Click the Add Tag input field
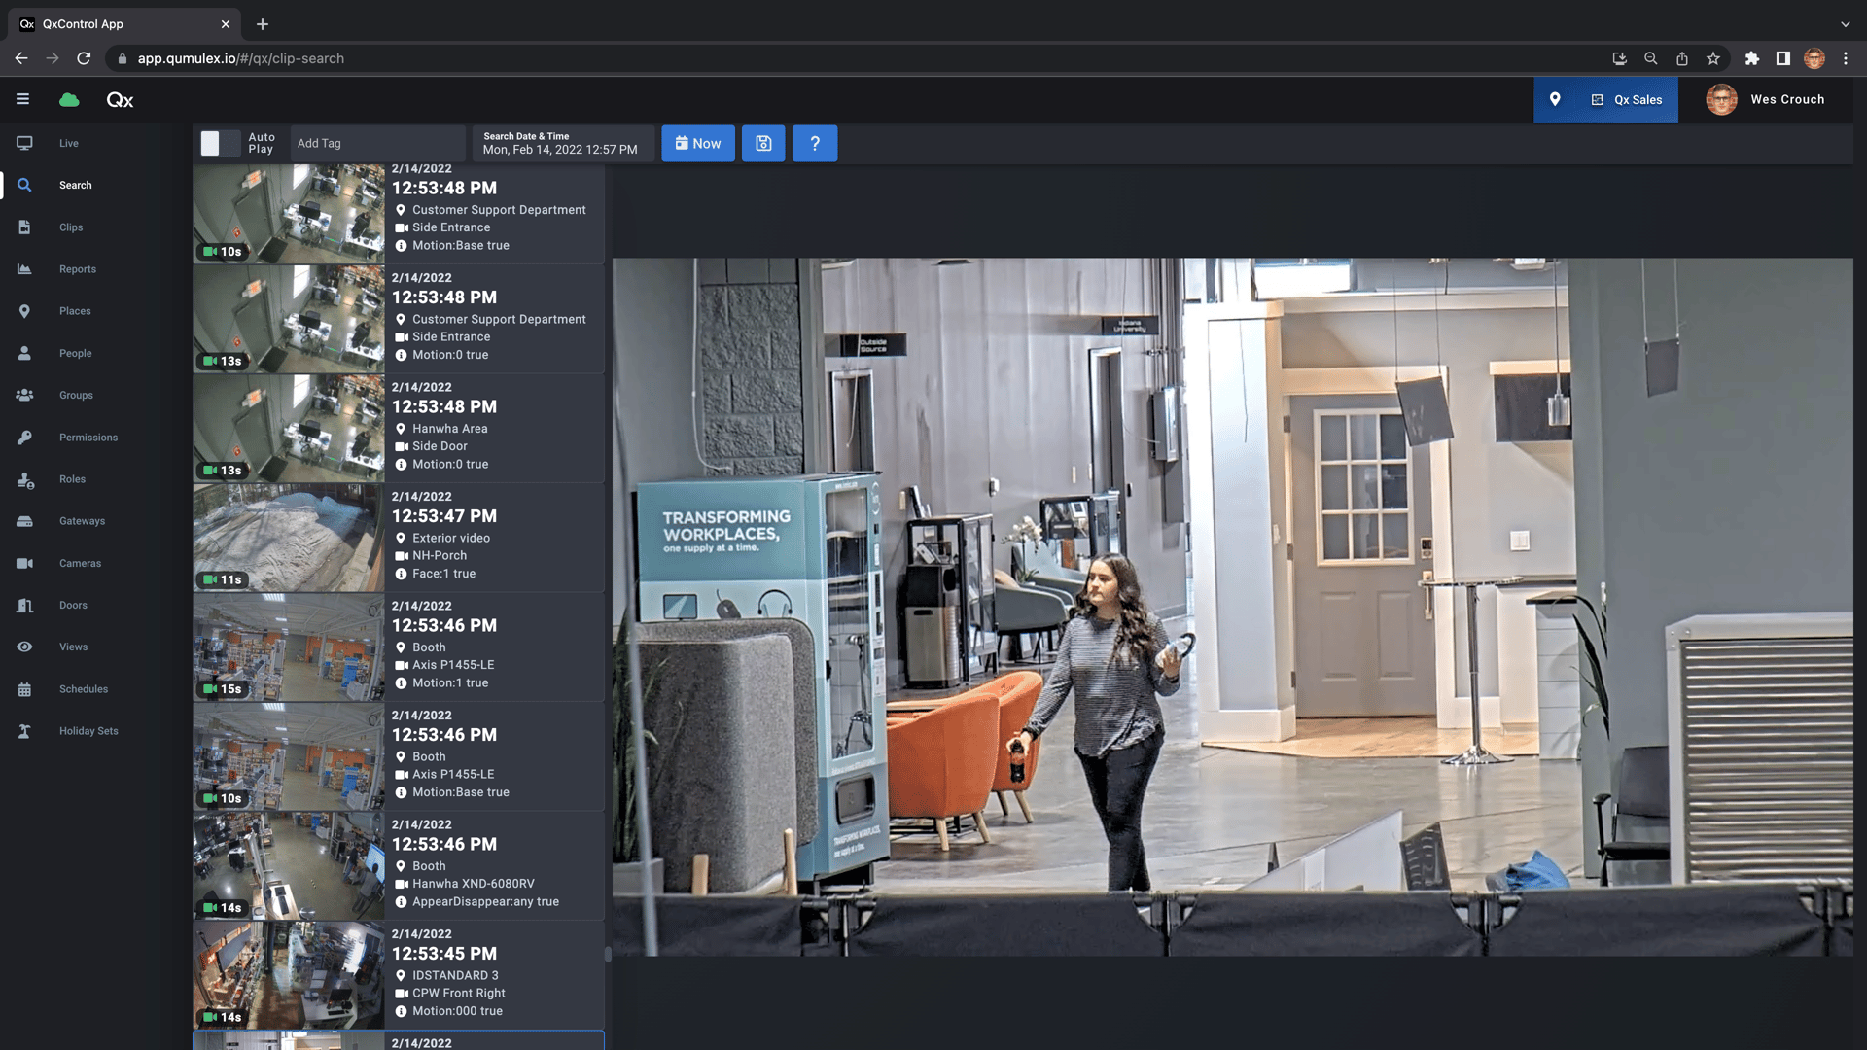1867x1050 pixels. pos(377,143)
